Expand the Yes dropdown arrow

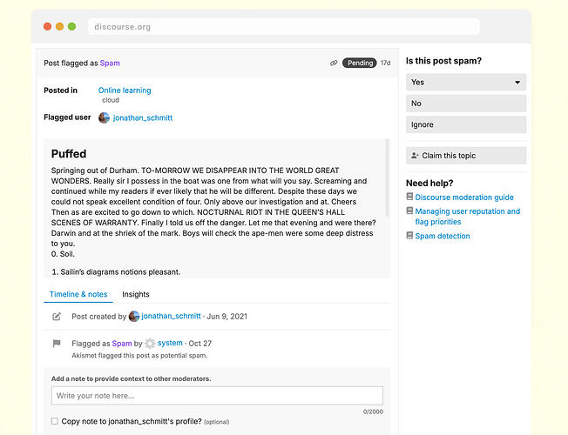(x=517, y=82)
